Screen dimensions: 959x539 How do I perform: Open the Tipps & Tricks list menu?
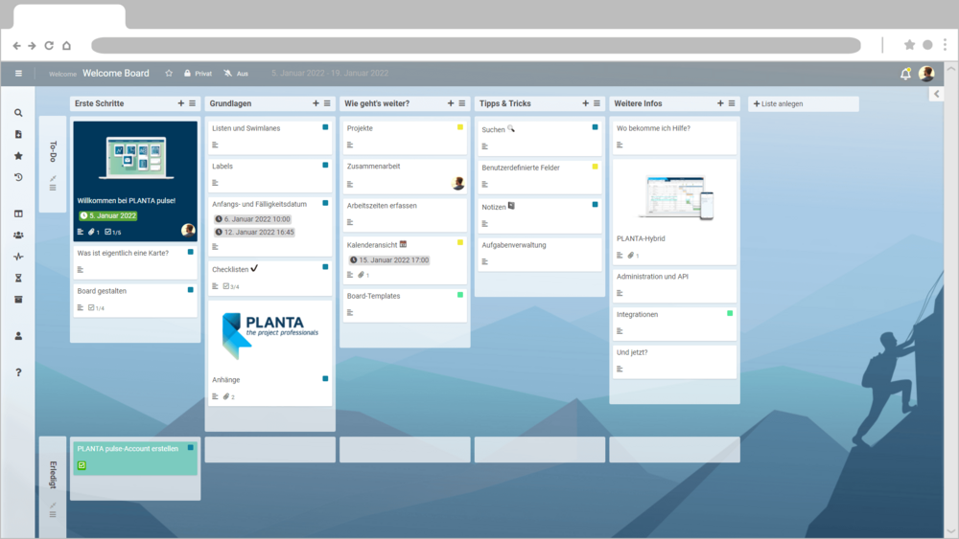pos(596,103)
